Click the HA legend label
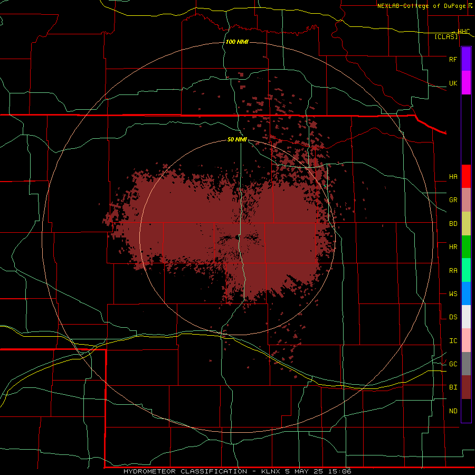The image size is (475, 475). click(x=453, y=176)
